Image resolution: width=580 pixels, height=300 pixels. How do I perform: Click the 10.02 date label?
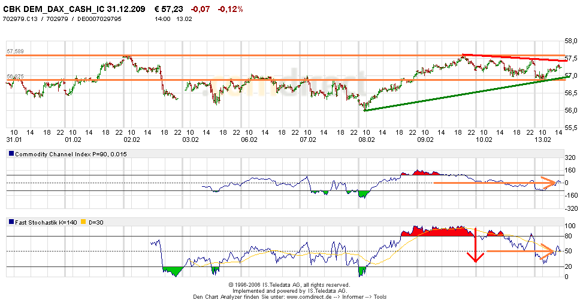(x=484, y=140)
